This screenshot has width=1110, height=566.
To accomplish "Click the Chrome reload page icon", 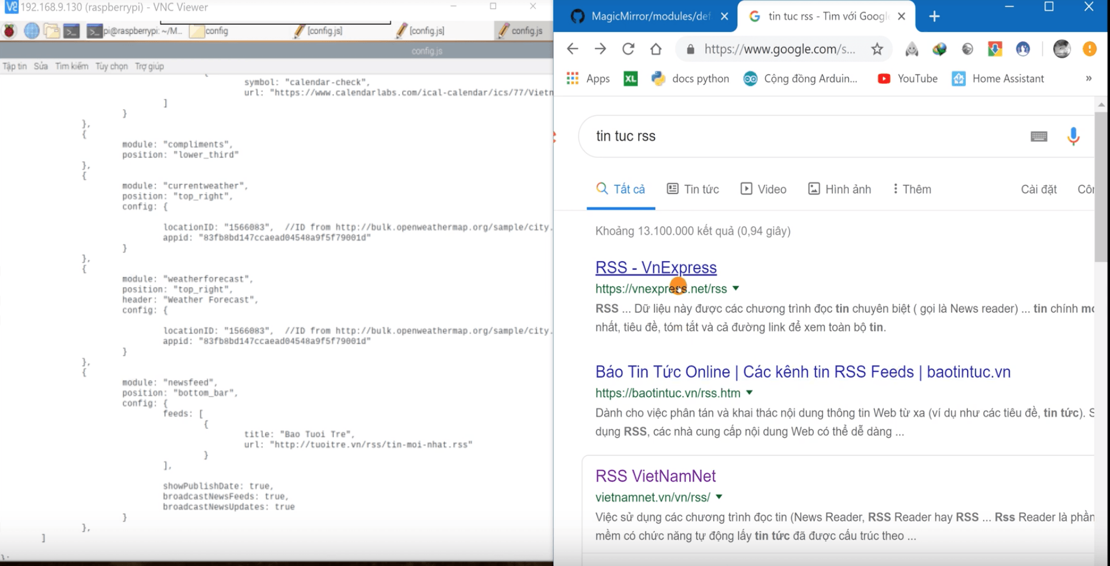I will (x=628, y=49).
